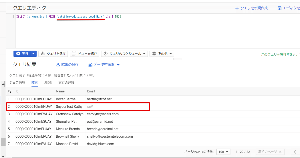Select name Mcclure Brenda
The width and height of the screenshot is (300, 158).
pyautogui.click(x=68, y=129)
